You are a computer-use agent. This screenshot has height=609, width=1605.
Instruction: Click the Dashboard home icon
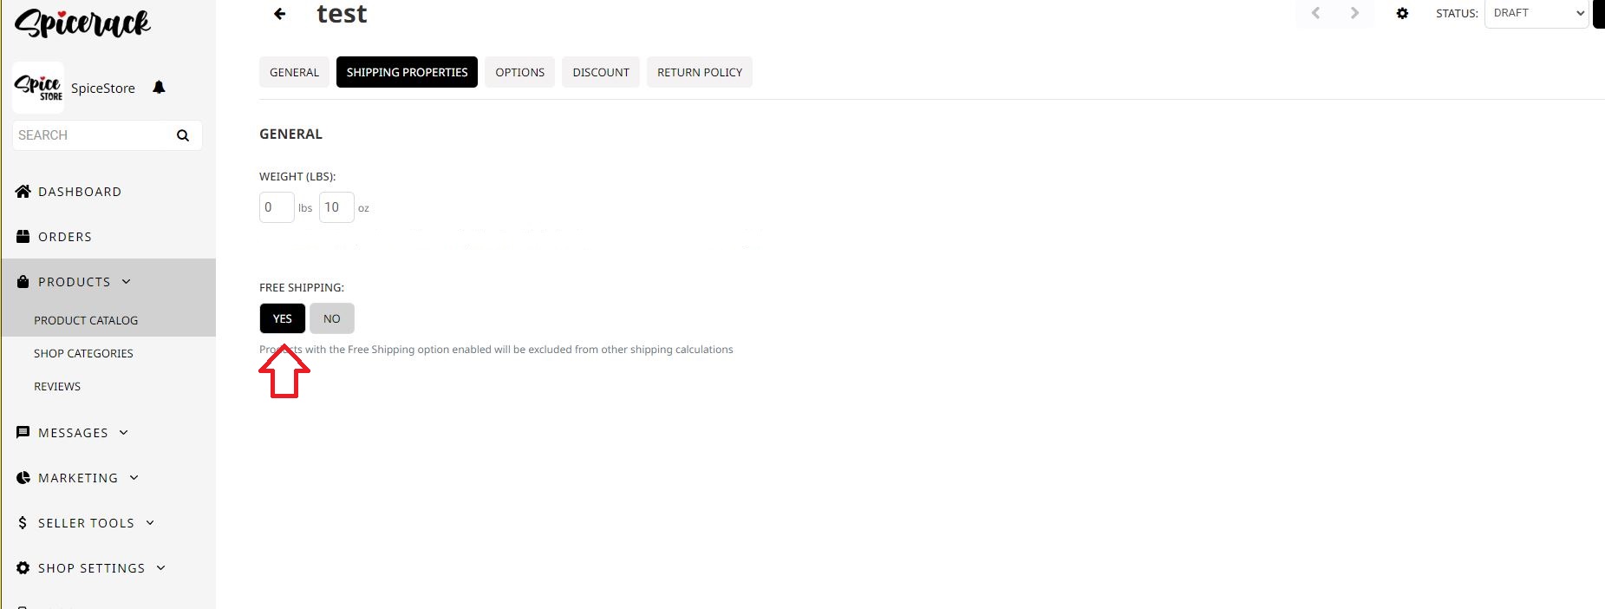[23, 191]
